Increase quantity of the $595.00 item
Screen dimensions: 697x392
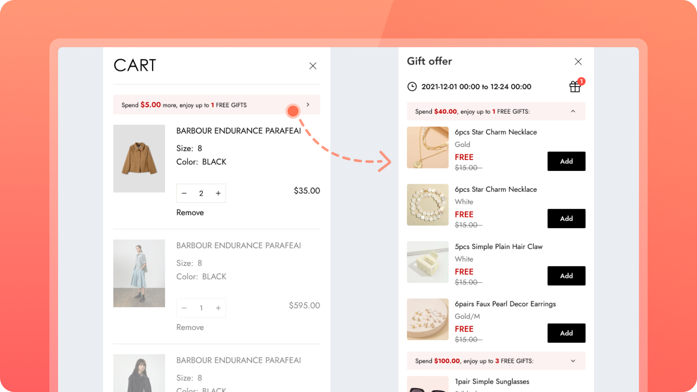click(x=218, y=308)
